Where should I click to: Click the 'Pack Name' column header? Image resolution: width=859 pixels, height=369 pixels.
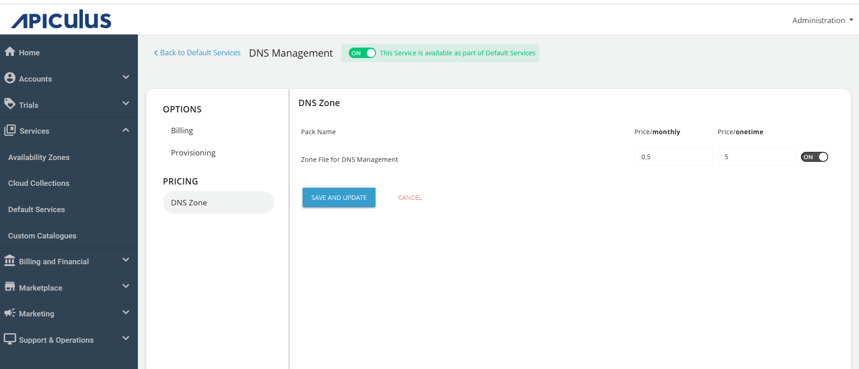(x=318, y=132)
